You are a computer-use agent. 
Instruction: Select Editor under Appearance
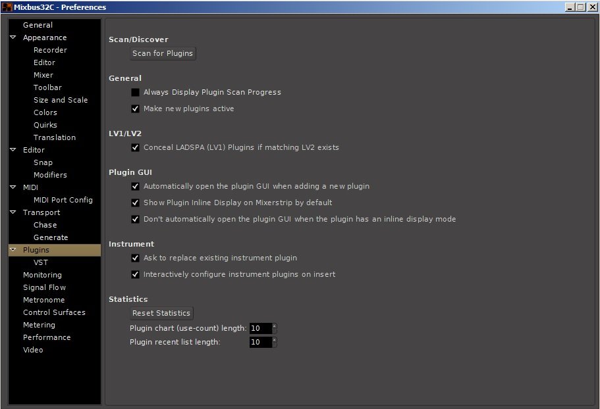(44, 62)
